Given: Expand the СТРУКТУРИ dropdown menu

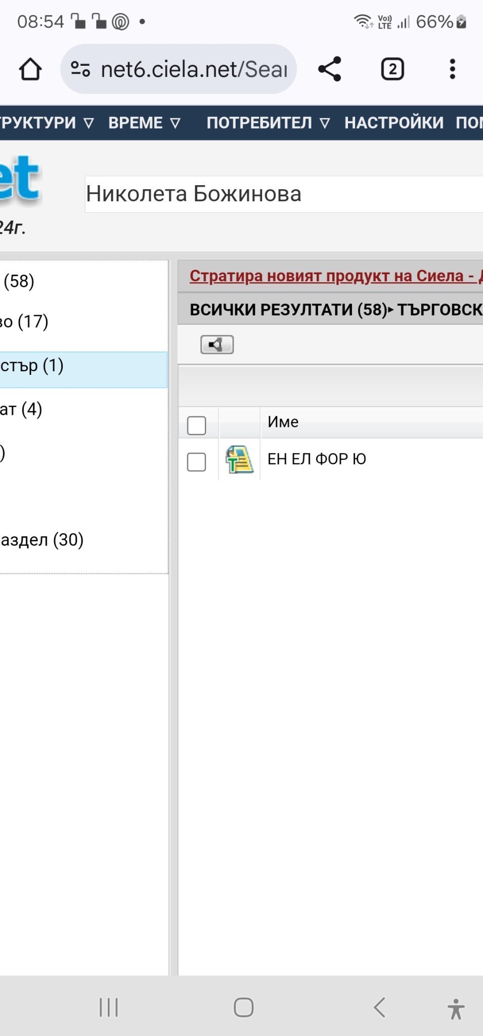Looking at the screenshot, I should coord(47,123).
